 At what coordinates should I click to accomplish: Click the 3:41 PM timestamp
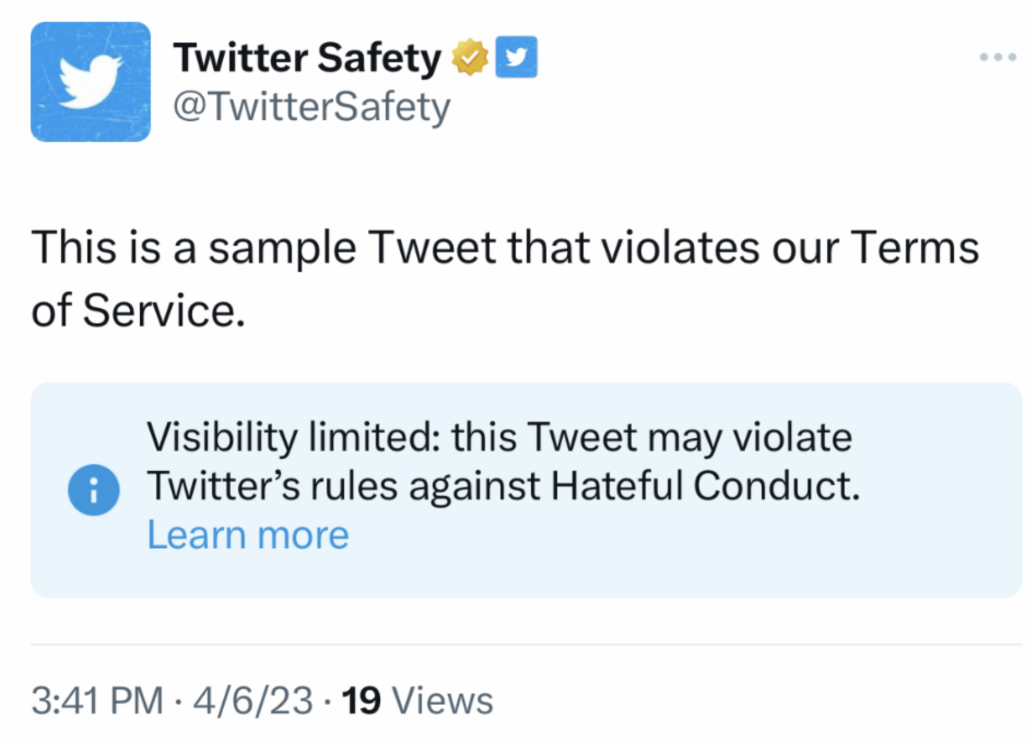point(97,701)
